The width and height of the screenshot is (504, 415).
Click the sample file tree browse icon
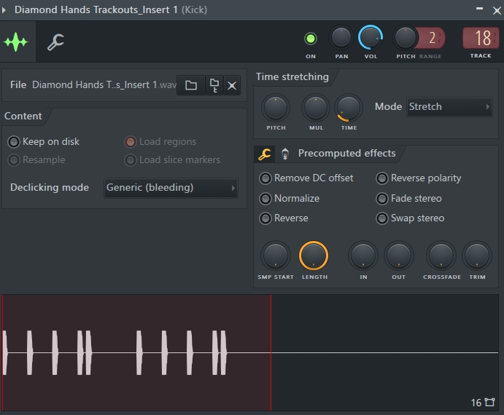(214, 85)
